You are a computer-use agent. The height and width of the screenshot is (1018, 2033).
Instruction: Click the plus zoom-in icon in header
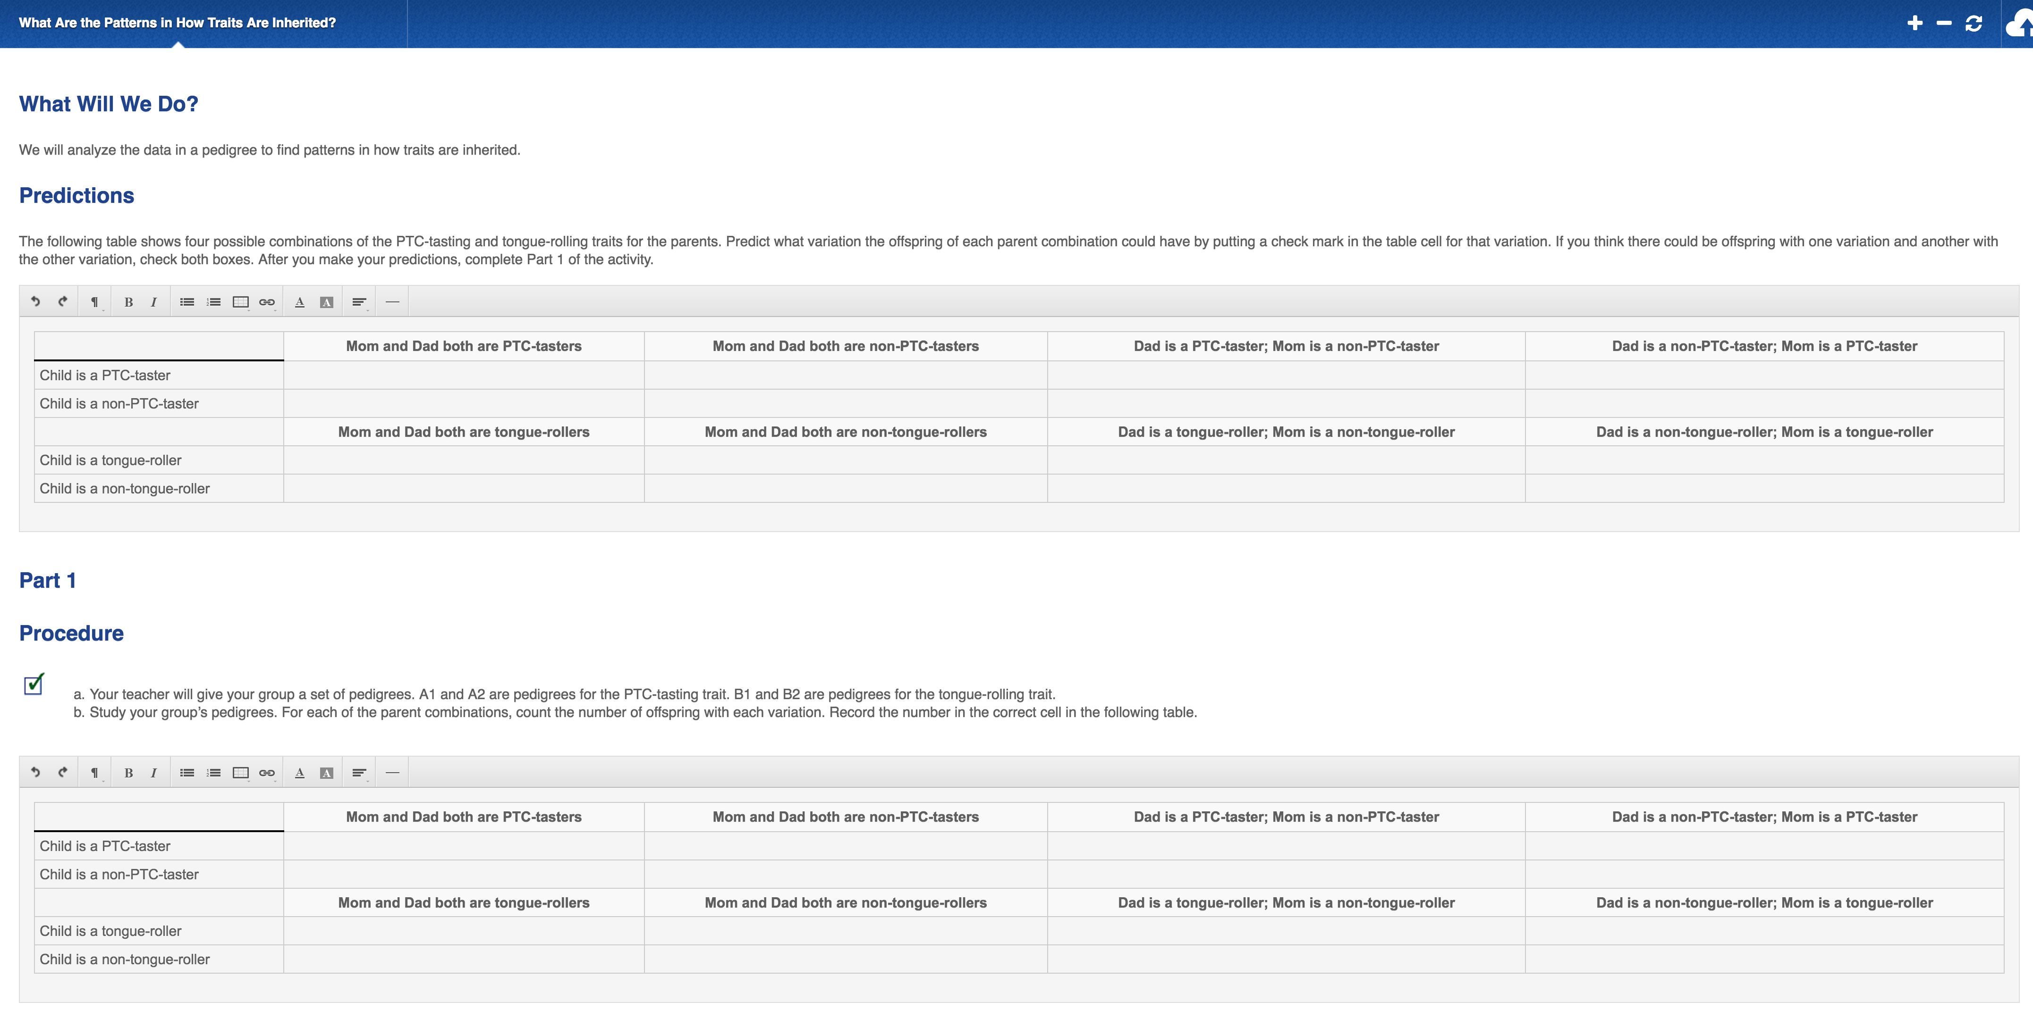pos(1914,24)
